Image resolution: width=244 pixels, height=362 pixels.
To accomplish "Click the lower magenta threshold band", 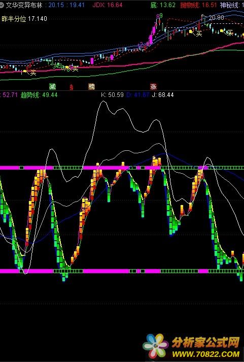I will pos(122,271).
